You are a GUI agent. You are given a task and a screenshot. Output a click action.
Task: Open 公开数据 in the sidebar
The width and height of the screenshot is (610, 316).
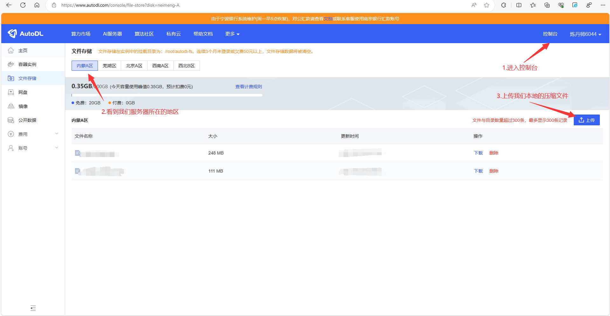coord(33,120)
